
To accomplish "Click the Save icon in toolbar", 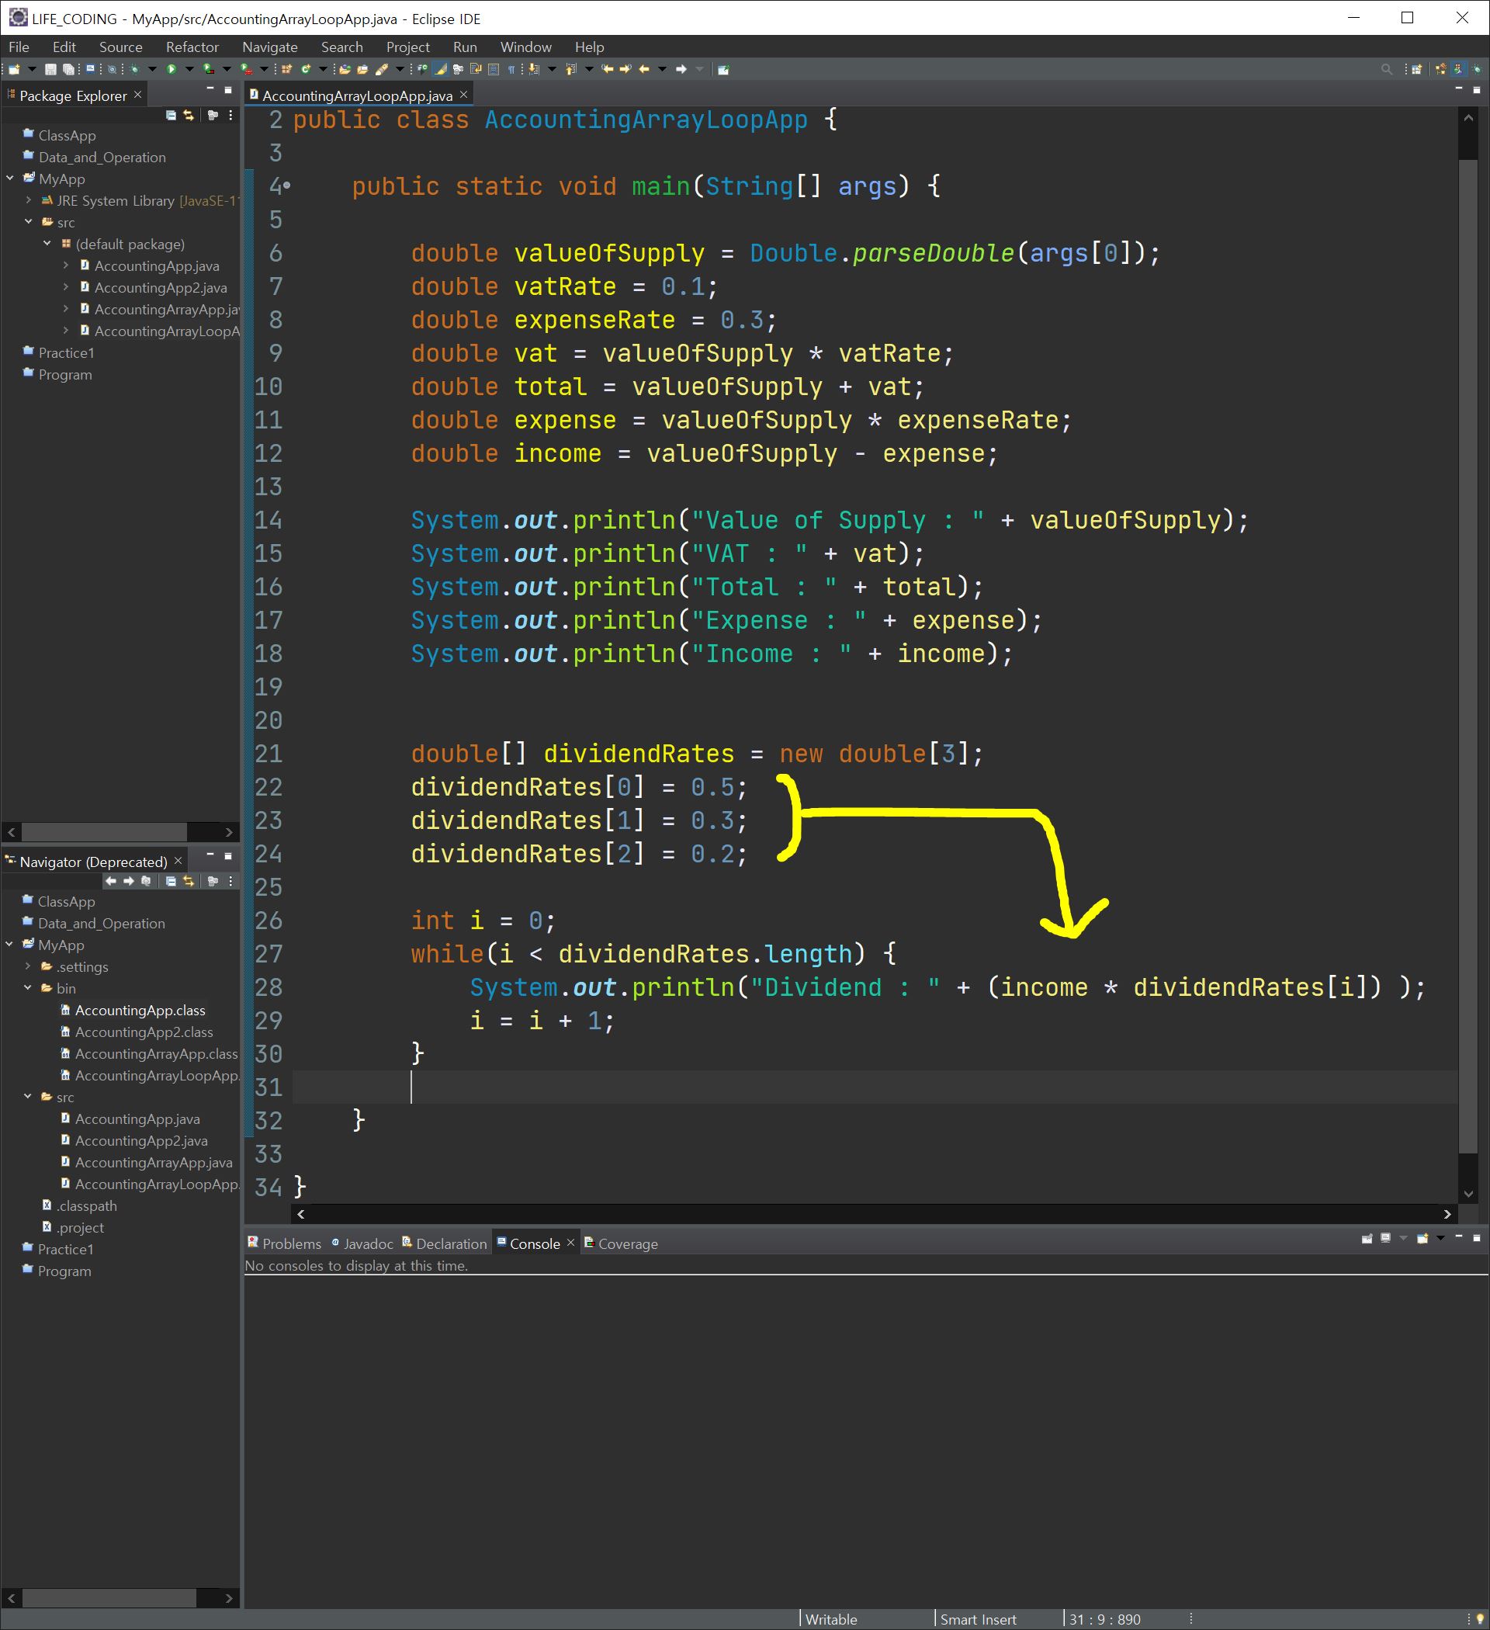I will pos(50,70).
